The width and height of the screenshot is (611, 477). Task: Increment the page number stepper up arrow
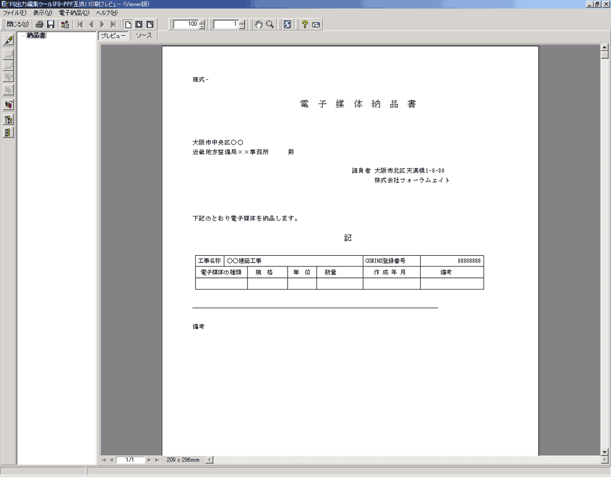242,22
